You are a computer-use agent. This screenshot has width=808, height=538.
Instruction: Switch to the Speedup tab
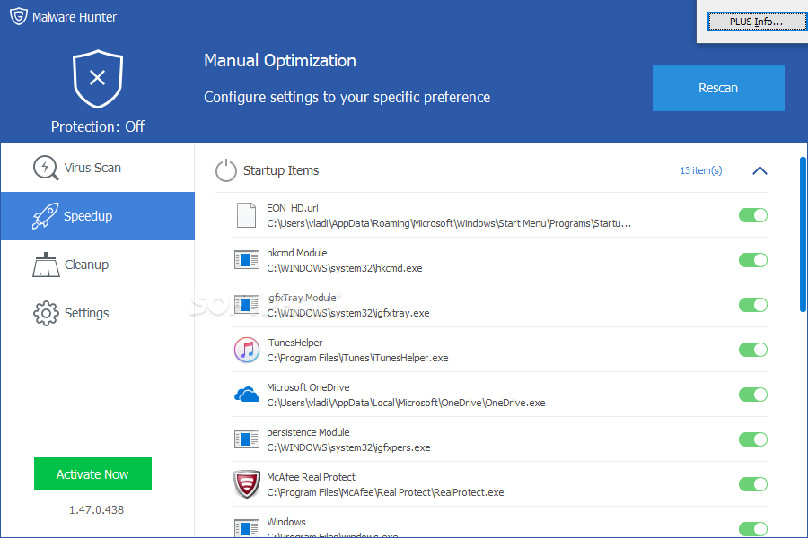coord(90,215)
